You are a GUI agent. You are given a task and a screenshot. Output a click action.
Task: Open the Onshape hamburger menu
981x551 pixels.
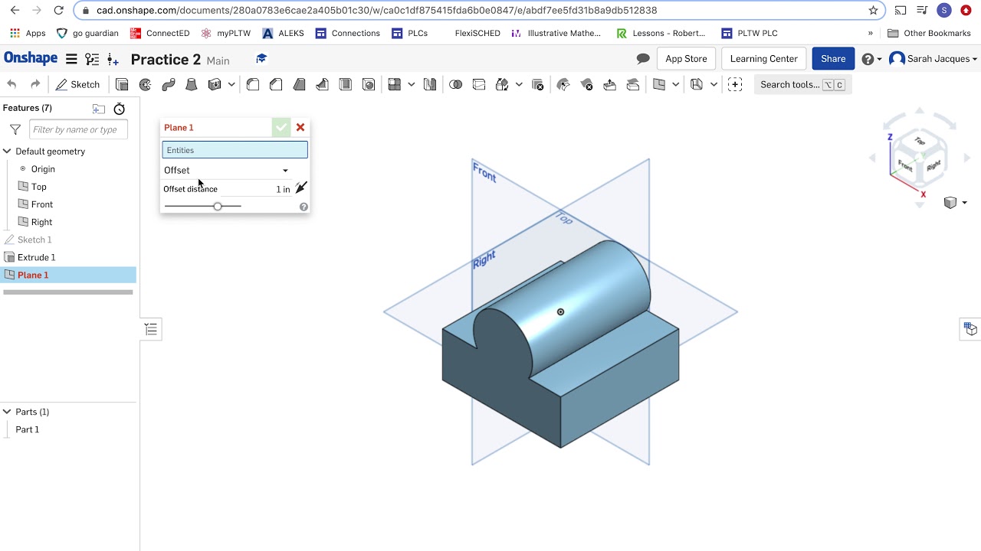coord(71,59)
